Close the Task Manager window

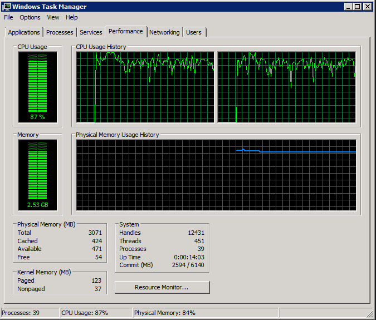coord(367,7)
